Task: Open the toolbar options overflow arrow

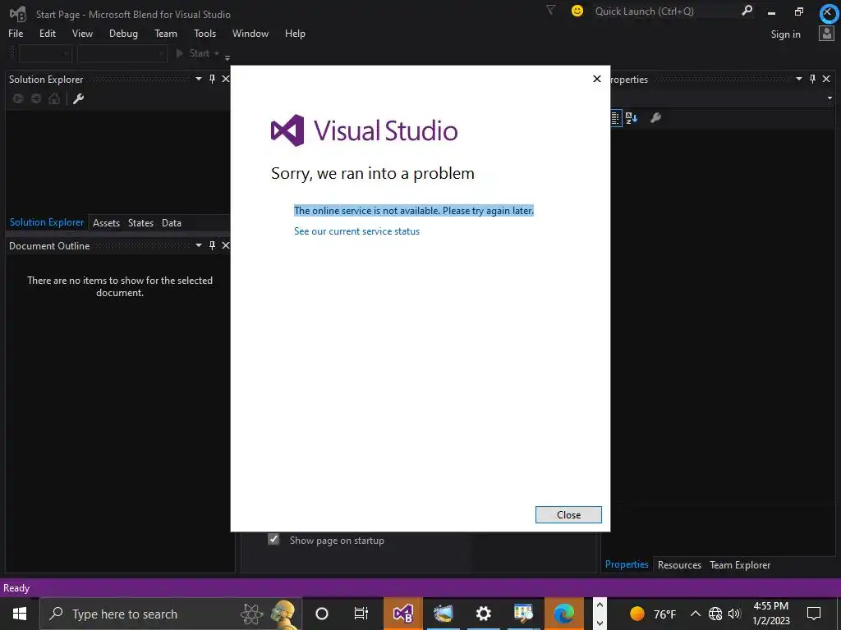Action: click(227, 57)
